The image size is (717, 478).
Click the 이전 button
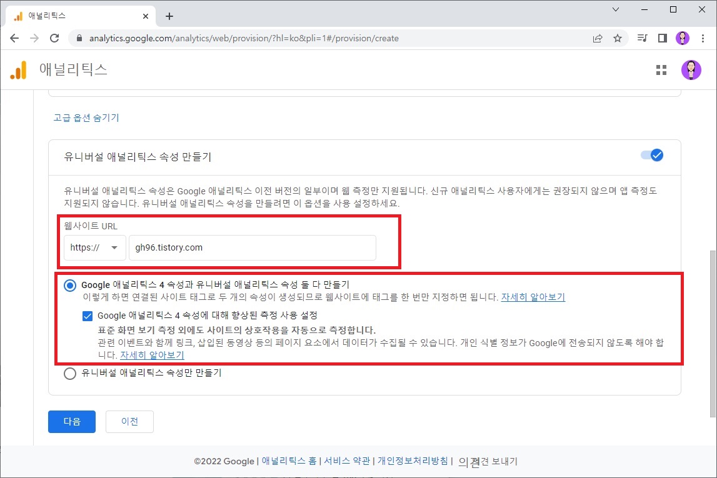(x=129, y=421)
